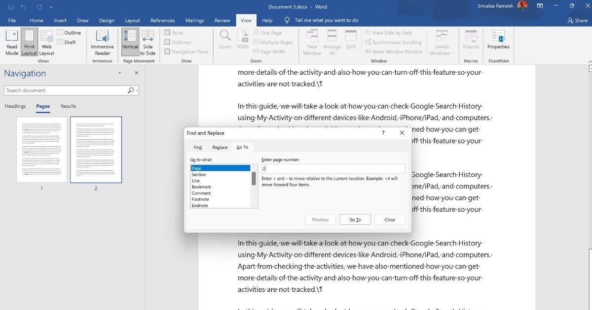Select Vertical page movement

pyautogui.click(x=130, y=42)
